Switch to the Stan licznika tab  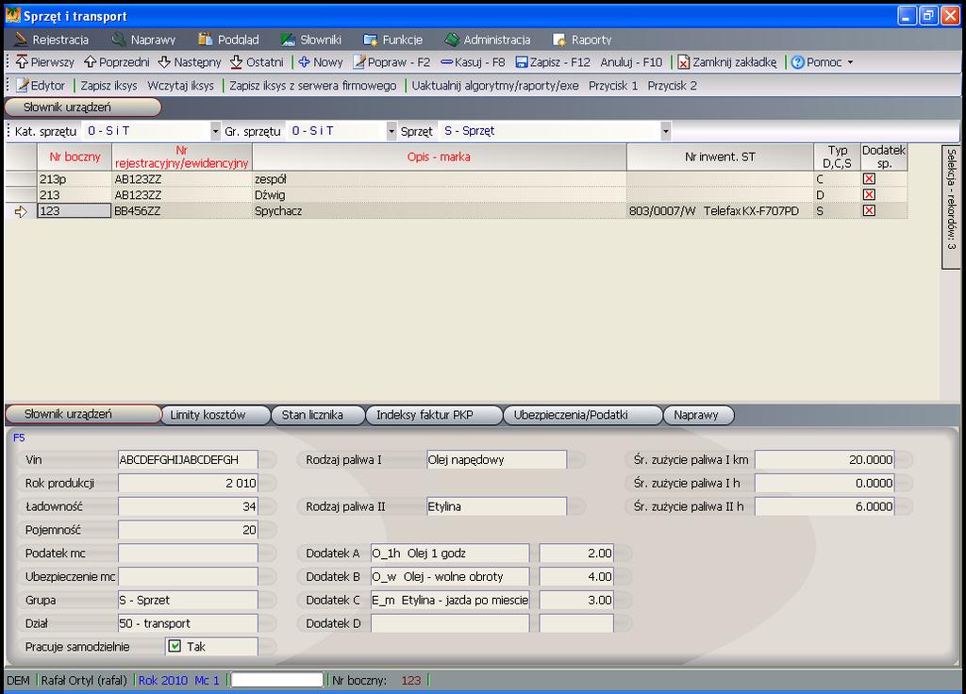tap(319, 415)
